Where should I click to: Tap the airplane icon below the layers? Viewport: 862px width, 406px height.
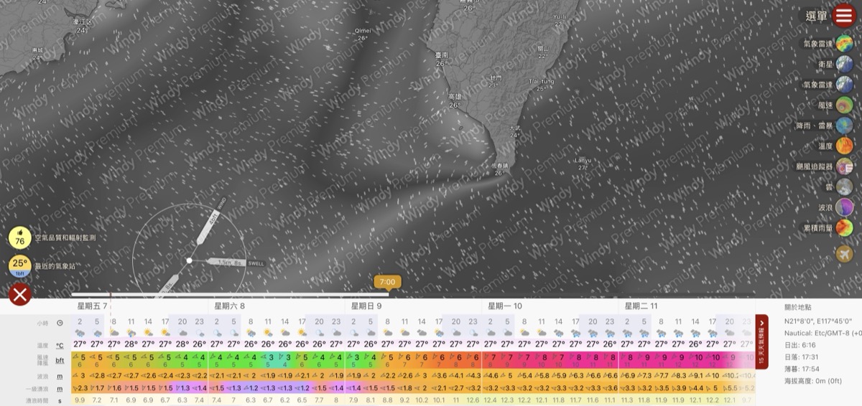[844, 253]
